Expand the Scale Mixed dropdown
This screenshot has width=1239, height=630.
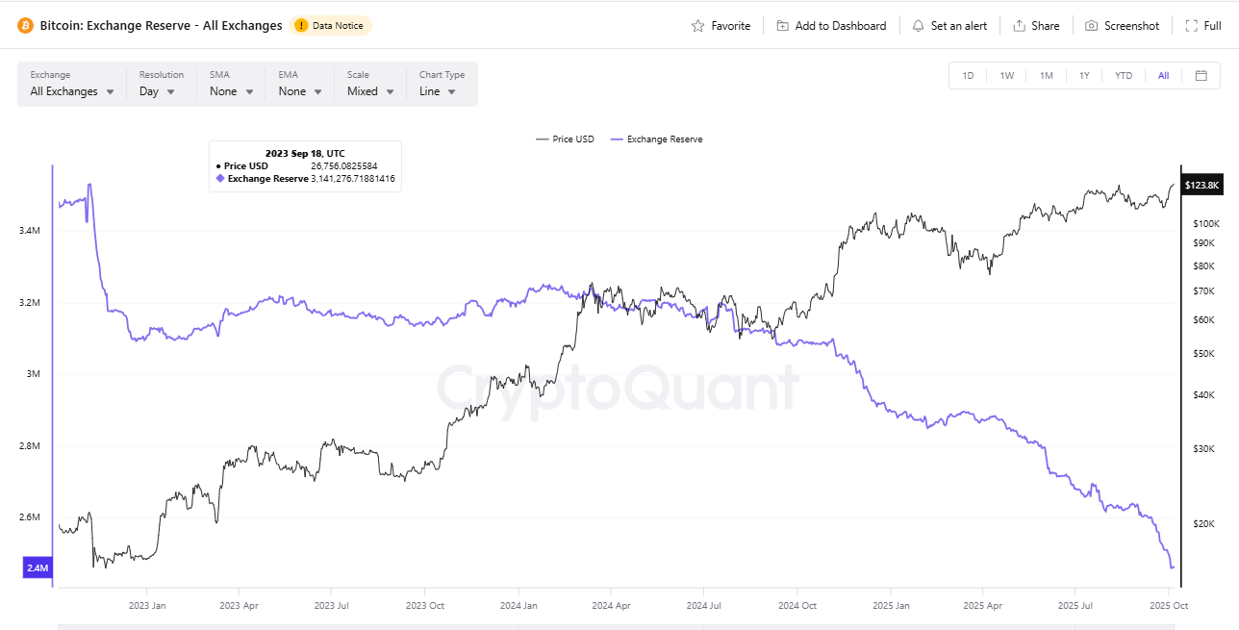pyautogui.click(x=371, y=91)
